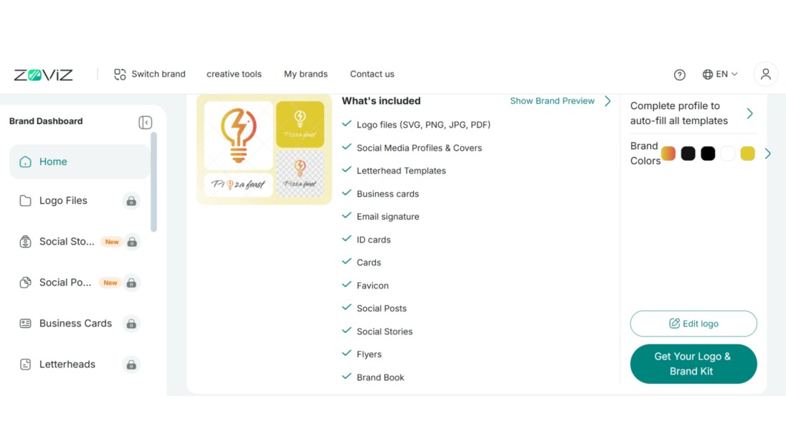786x442 pixels.
Task: Click the Letterheads sidebar icon
Action: (x=25, y=365)
